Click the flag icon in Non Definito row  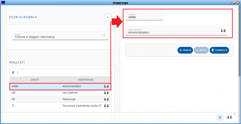(106, 93)
